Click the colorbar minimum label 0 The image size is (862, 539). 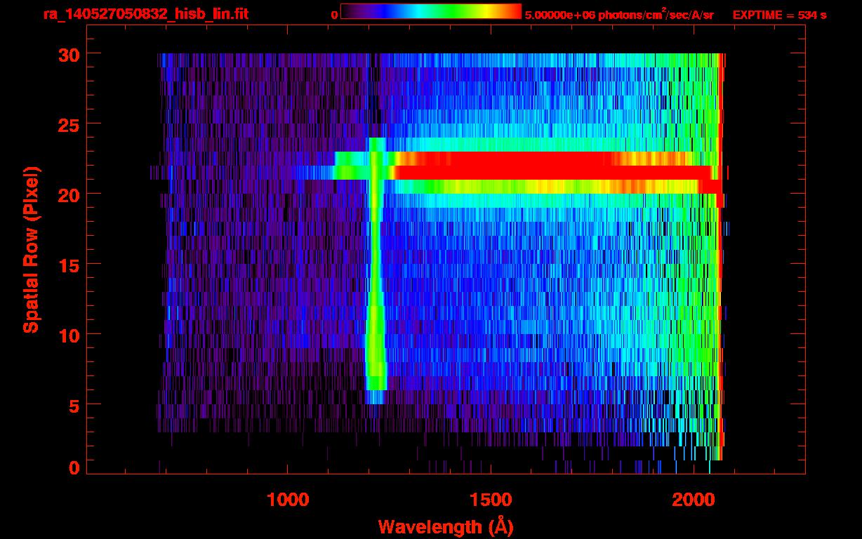tap(335, 15)
